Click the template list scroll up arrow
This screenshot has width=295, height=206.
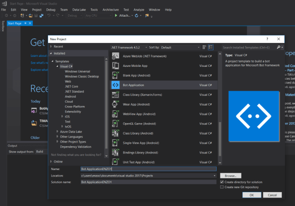click(x=220, y=54)
